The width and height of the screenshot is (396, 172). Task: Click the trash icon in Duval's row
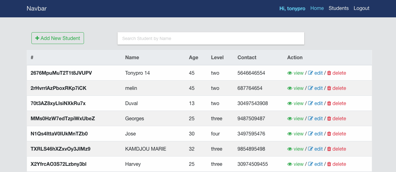pyautogui.click(x=329, y=104)
